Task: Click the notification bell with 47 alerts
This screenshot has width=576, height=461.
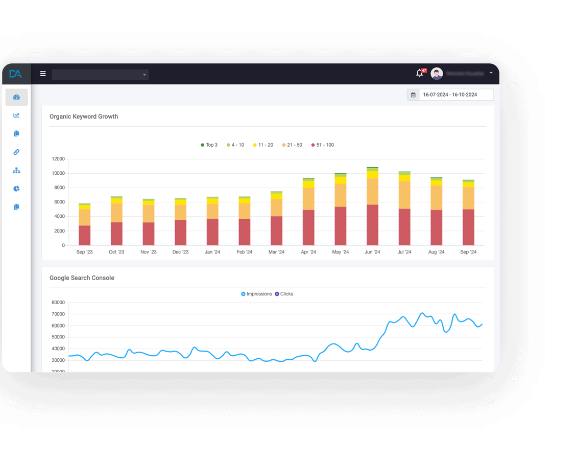Action: coord(419,73)
